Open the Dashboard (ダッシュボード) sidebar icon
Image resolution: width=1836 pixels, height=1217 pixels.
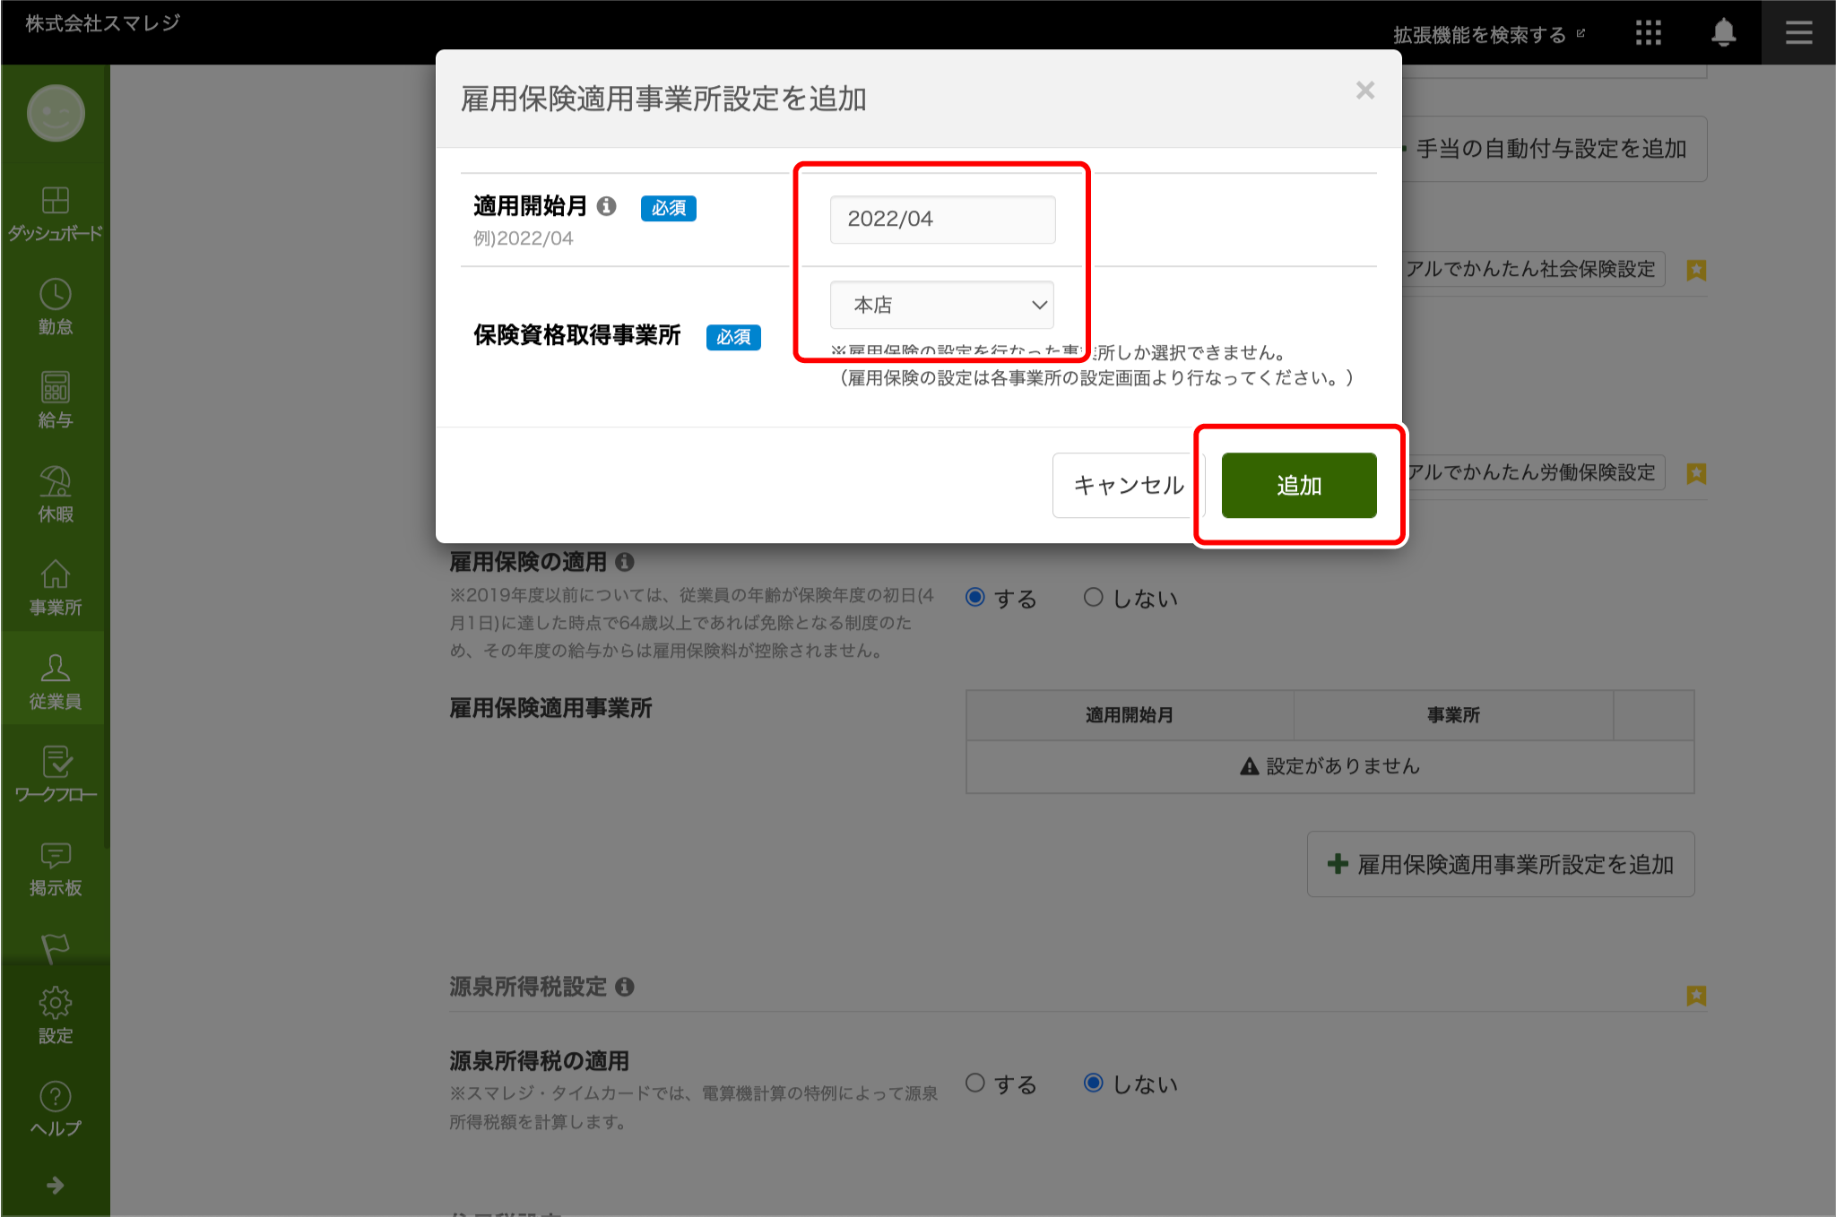point(55,201)
